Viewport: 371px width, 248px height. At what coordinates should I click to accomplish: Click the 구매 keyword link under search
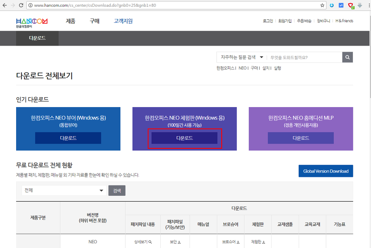254,68
